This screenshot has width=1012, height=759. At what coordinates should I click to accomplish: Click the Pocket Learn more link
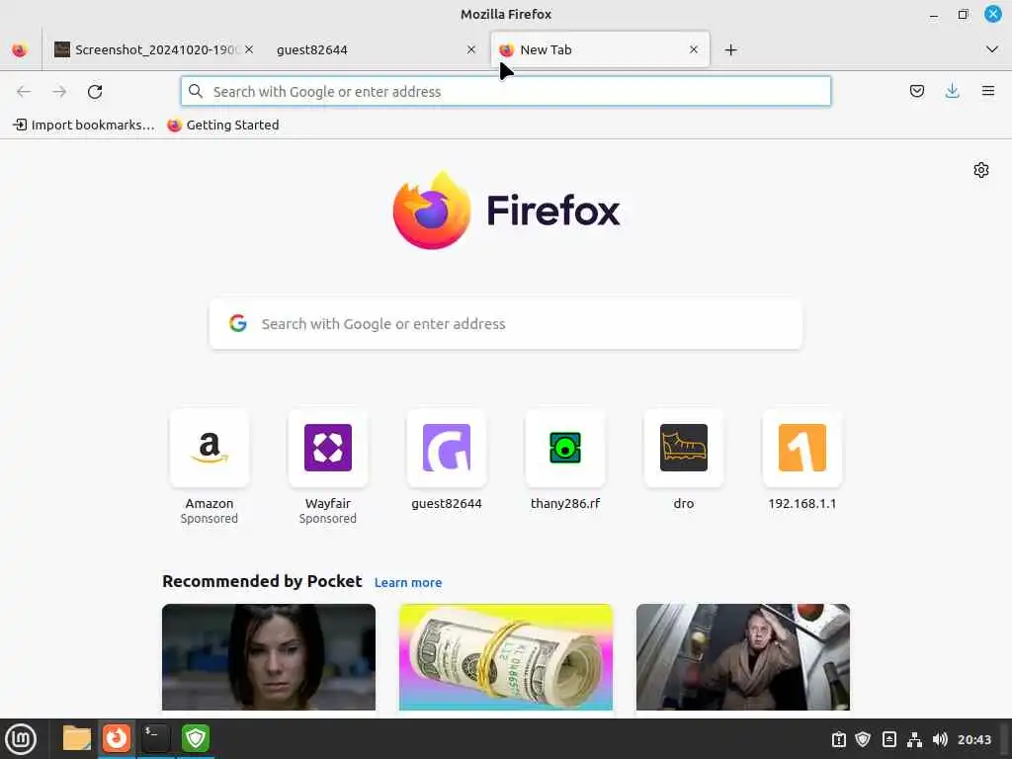click(x=408, y=582)
